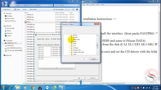Open Notepad View menu
161x90 pixels.
point(98,5)
